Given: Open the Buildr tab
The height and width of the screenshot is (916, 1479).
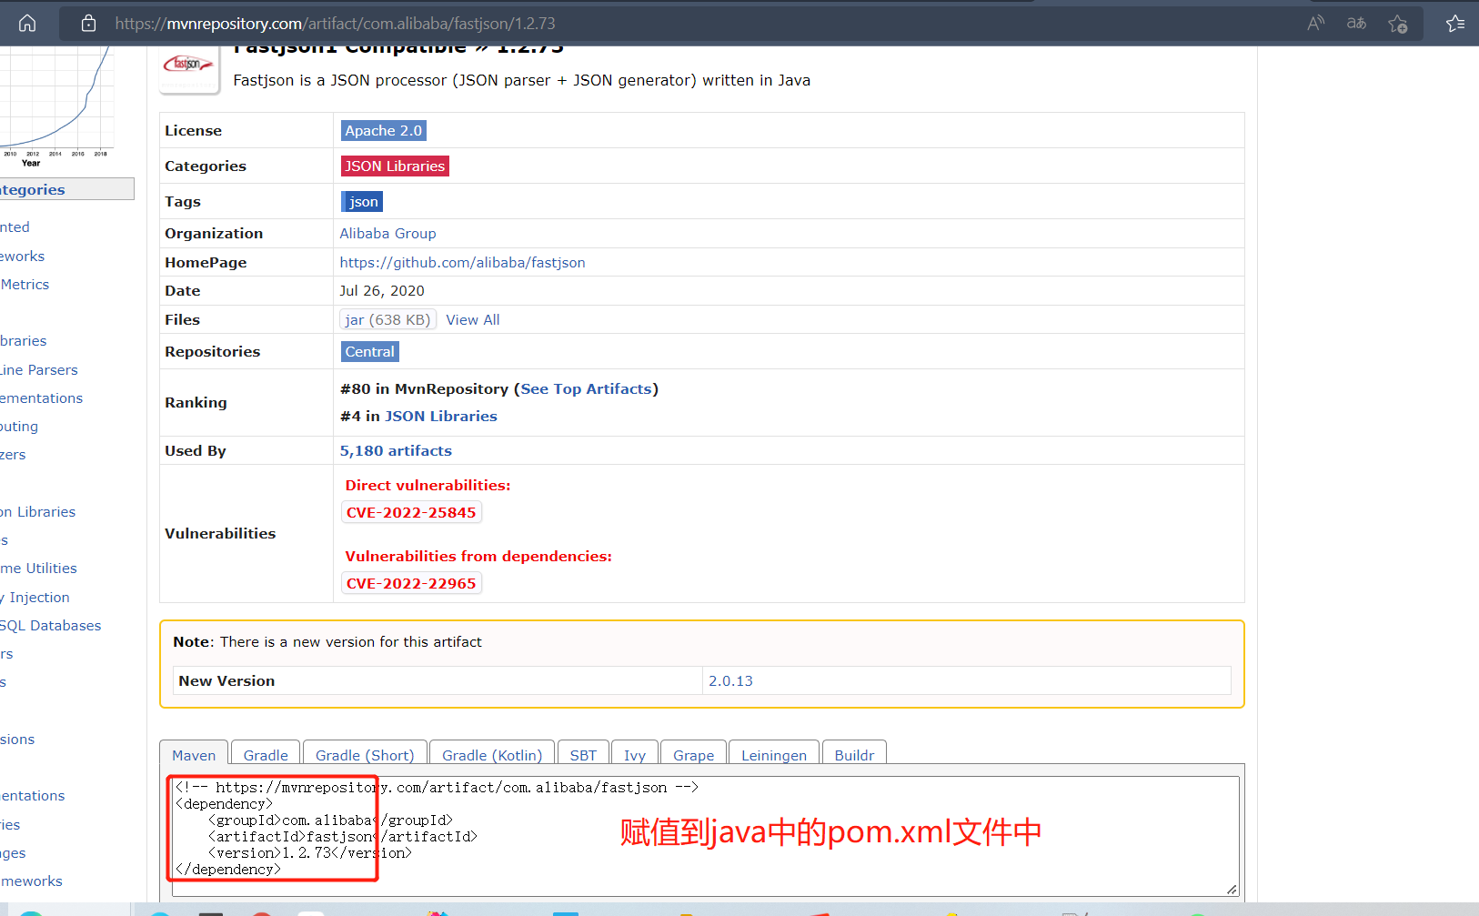Looking at the screenshot, I should pos(854,755).
